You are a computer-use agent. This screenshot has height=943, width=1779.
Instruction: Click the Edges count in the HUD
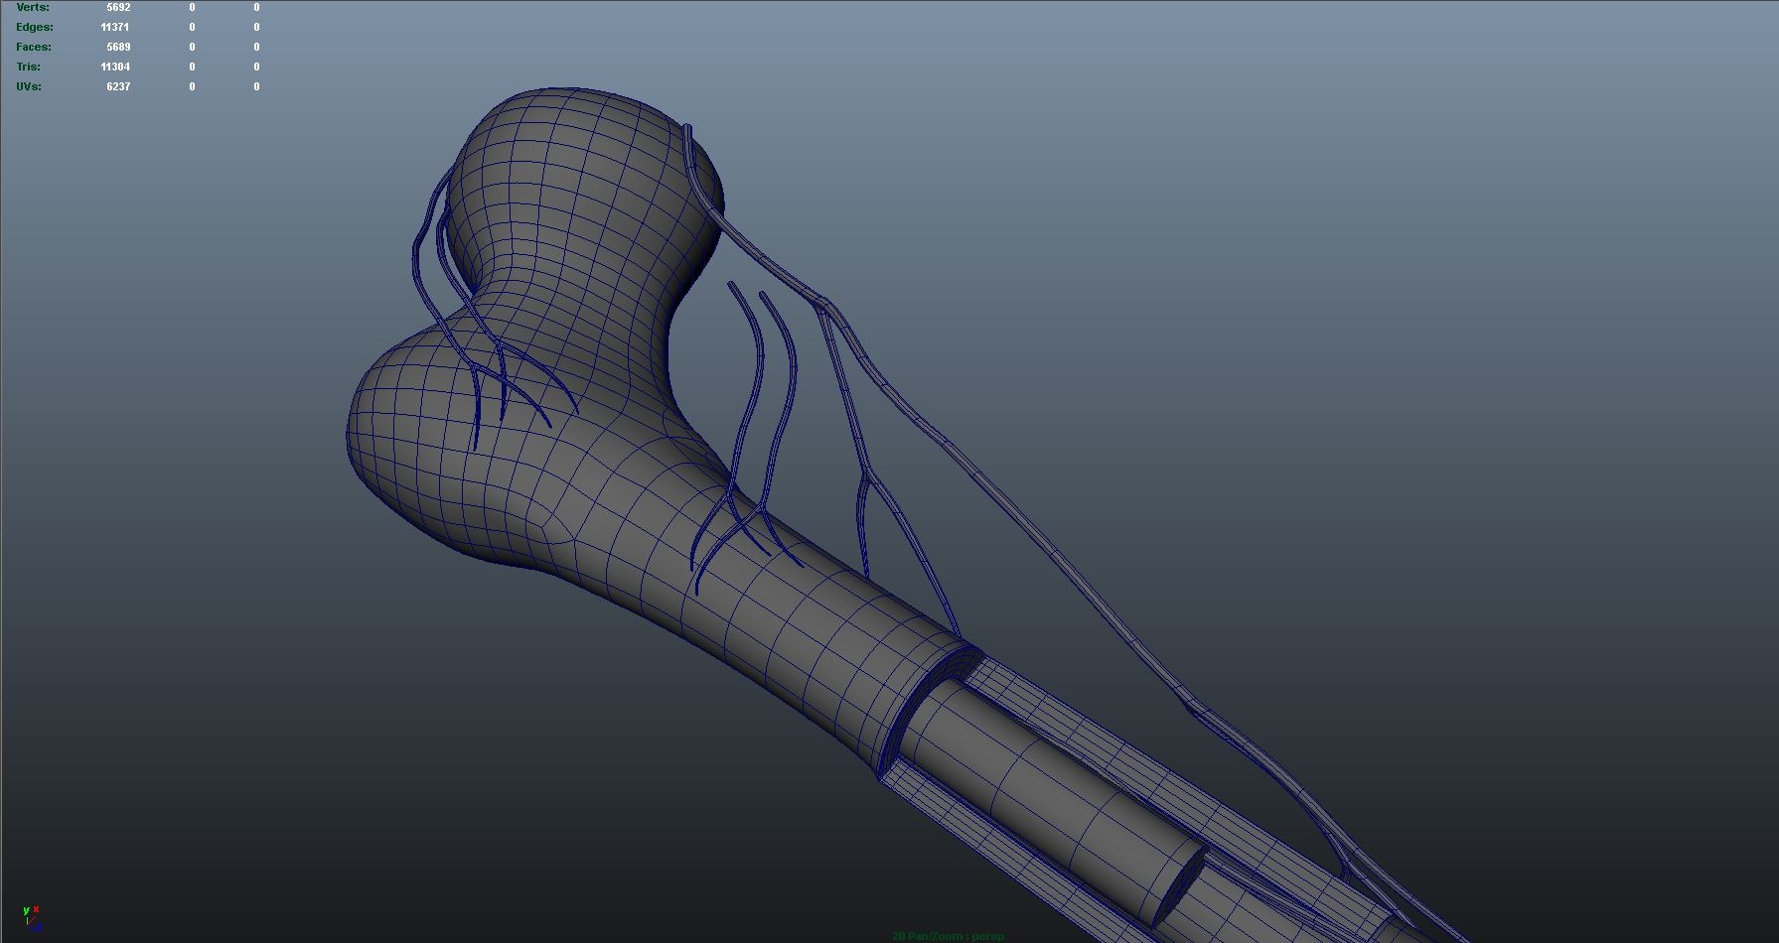(x=116, y=27)
